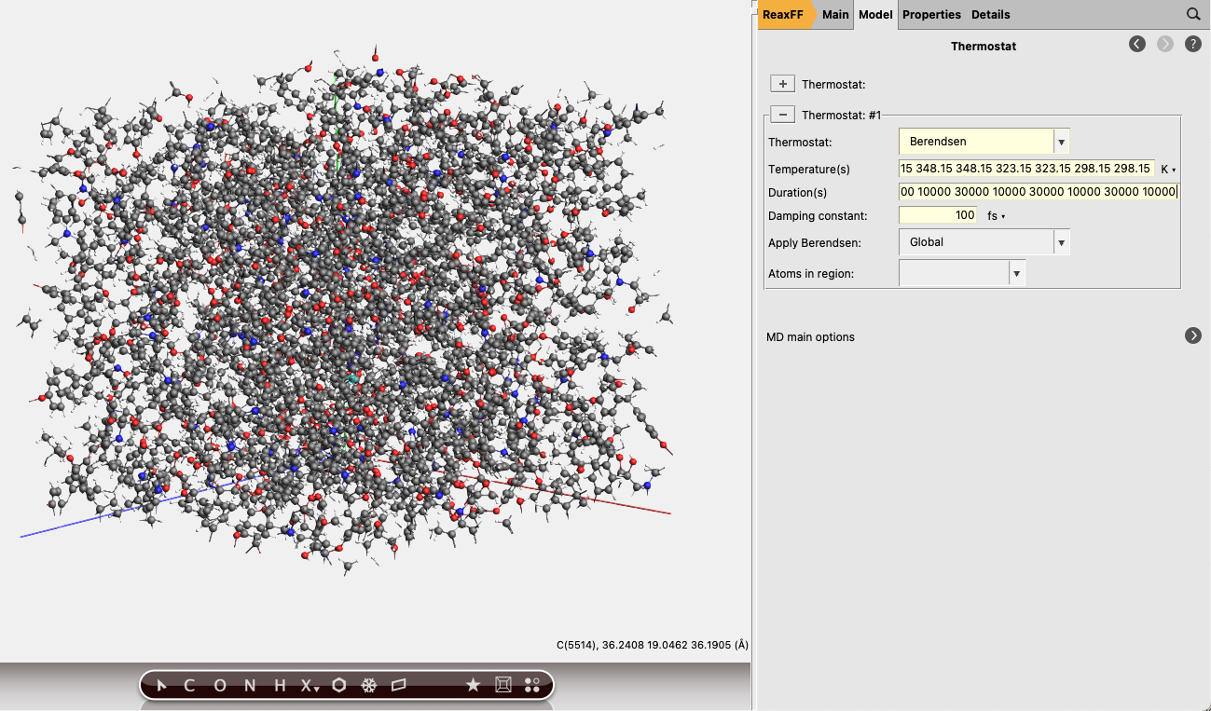Screen dimensions: 1211x711
Task: Choose the Nitrogen atom tool
Action: click(249, 685)
